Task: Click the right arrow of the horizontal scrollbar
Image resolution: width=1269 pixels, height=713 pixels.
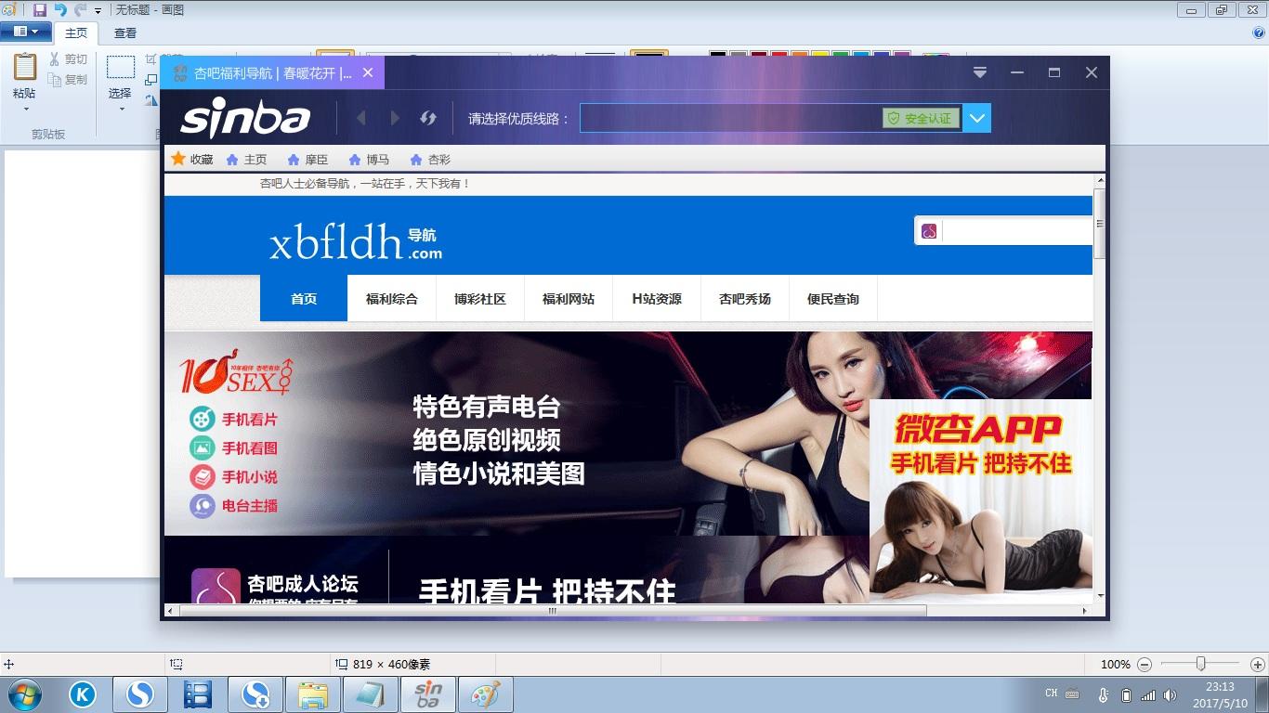Action: (x=1085, y=611)
